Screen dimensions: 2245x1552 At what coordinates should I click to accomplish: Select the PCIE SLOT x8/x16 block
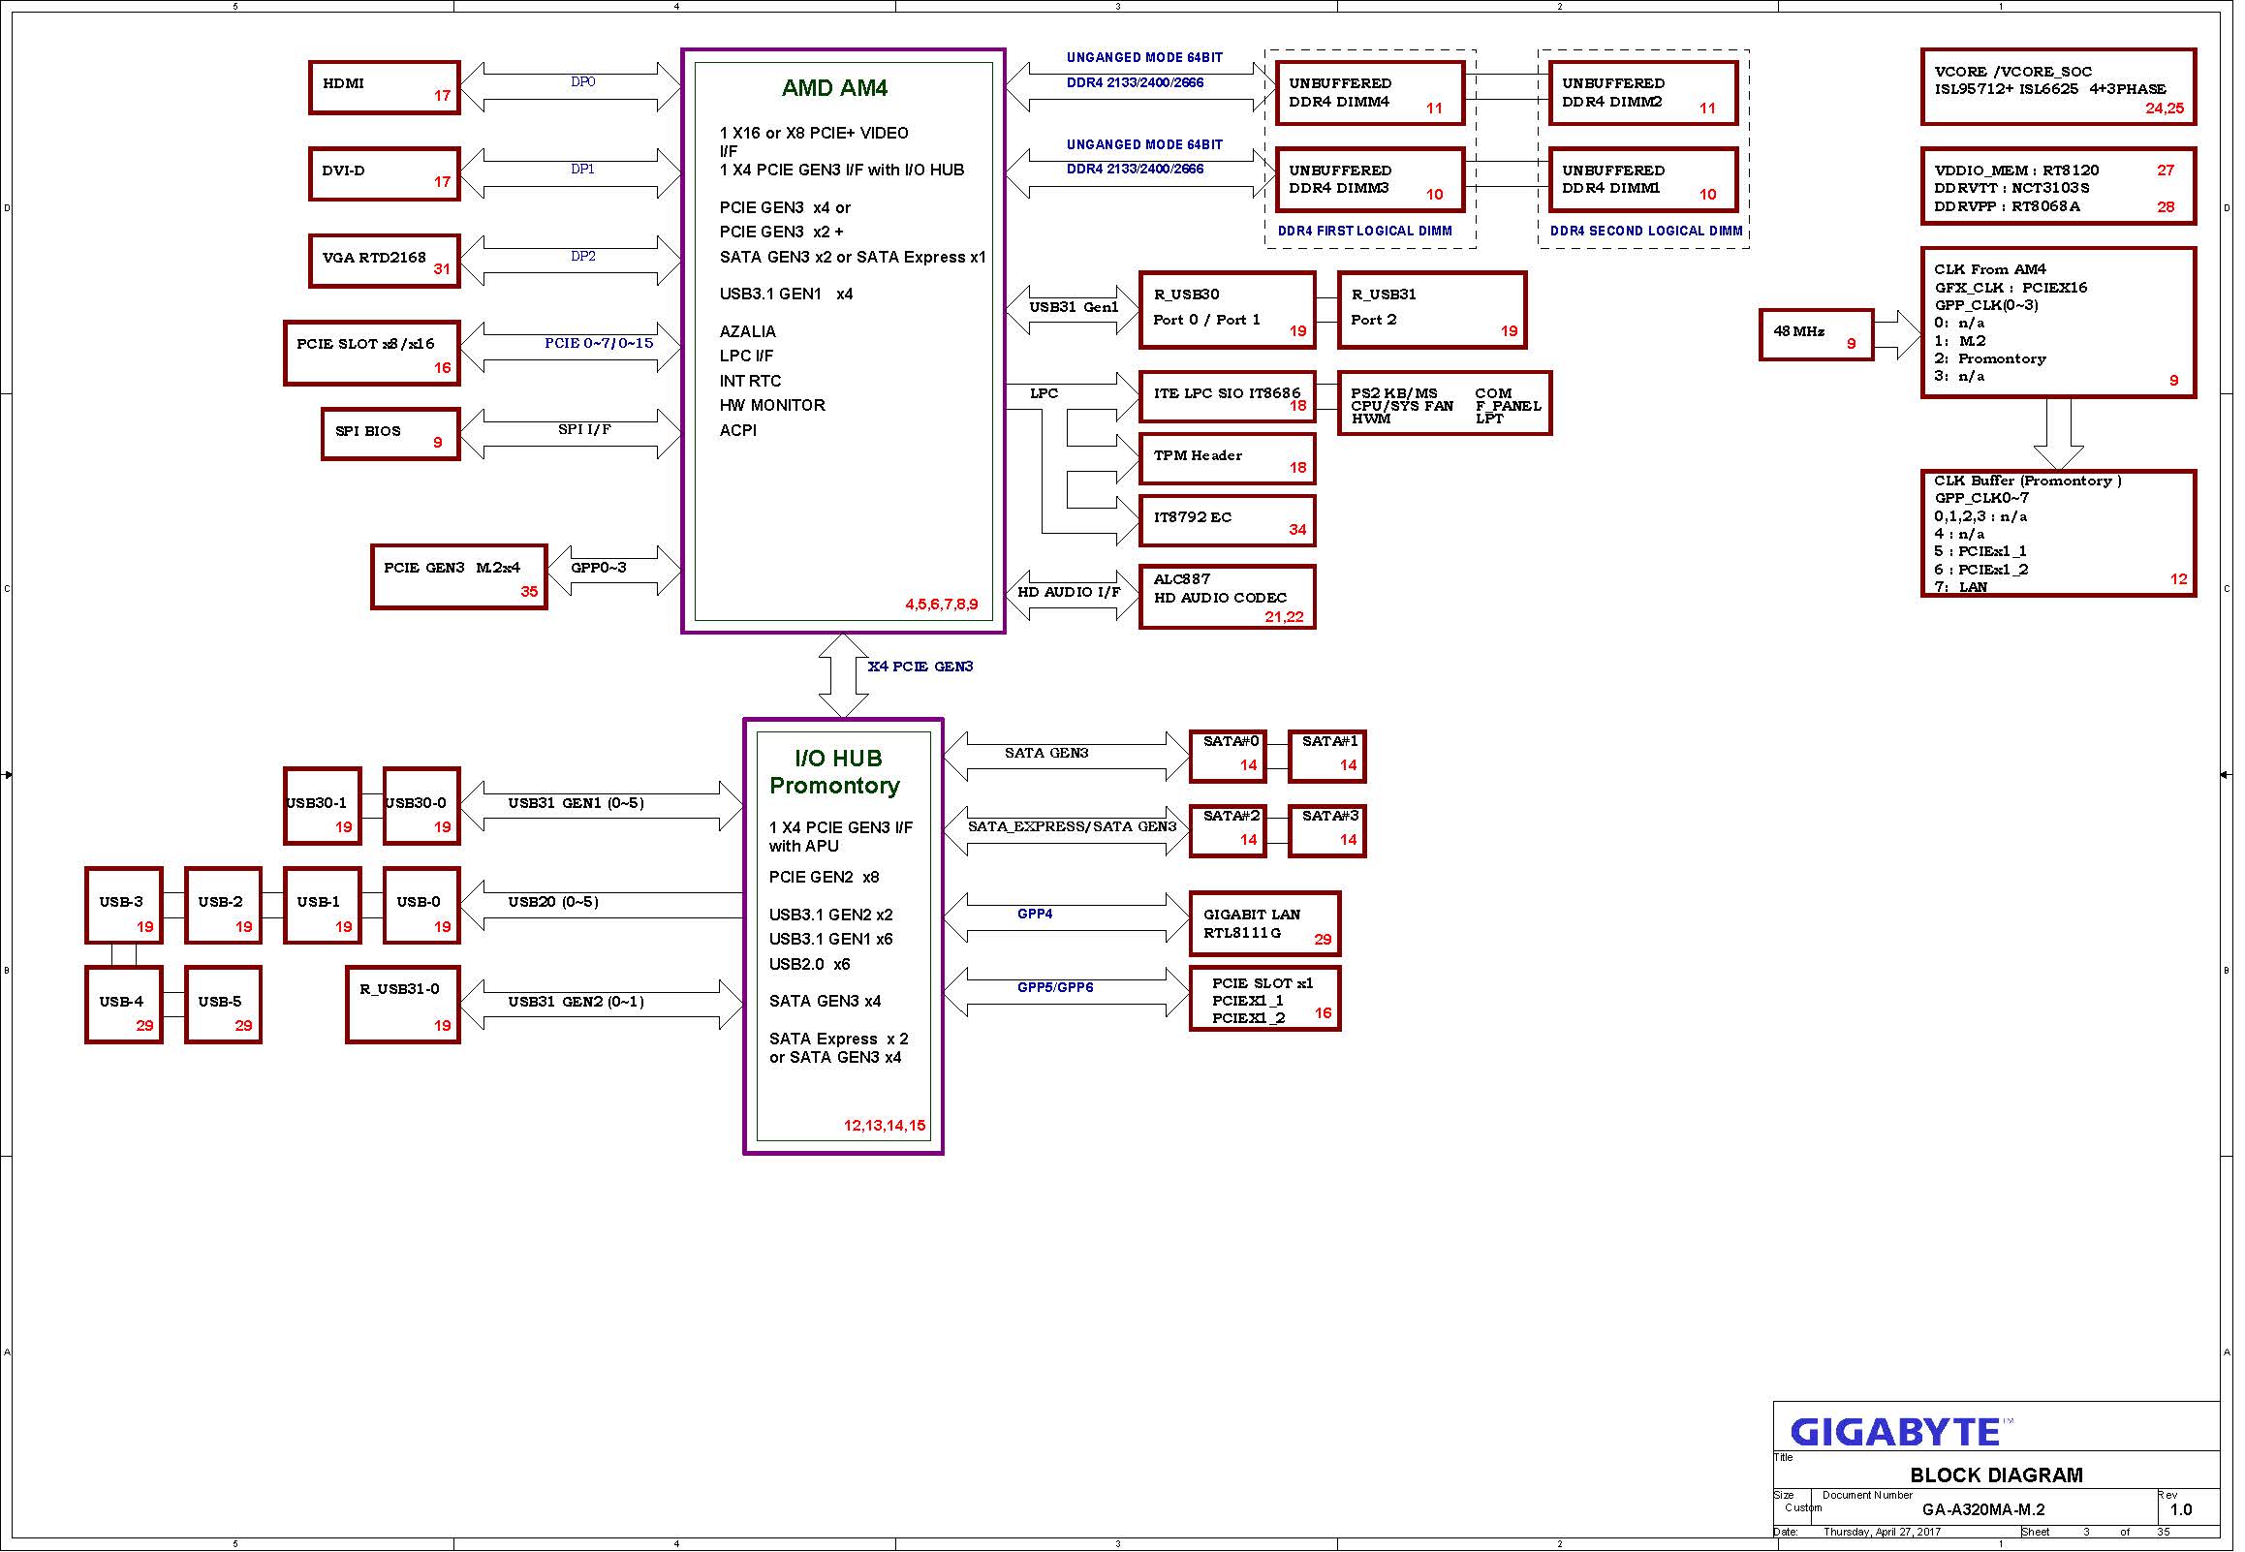click(x=373, y=355)
